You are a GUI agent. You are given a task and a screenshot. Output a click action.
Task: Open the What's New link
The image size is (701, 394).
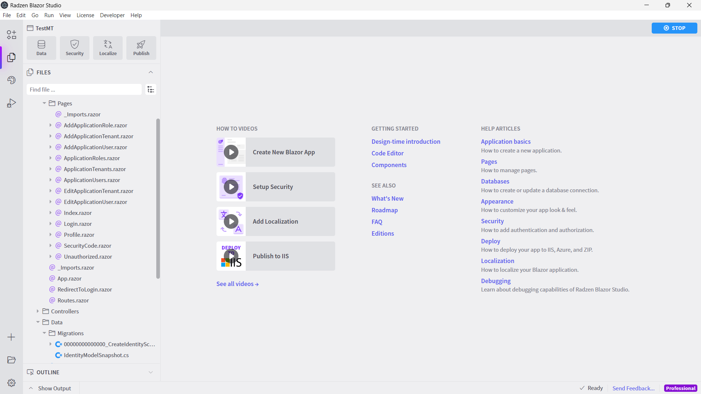point(387,198)
